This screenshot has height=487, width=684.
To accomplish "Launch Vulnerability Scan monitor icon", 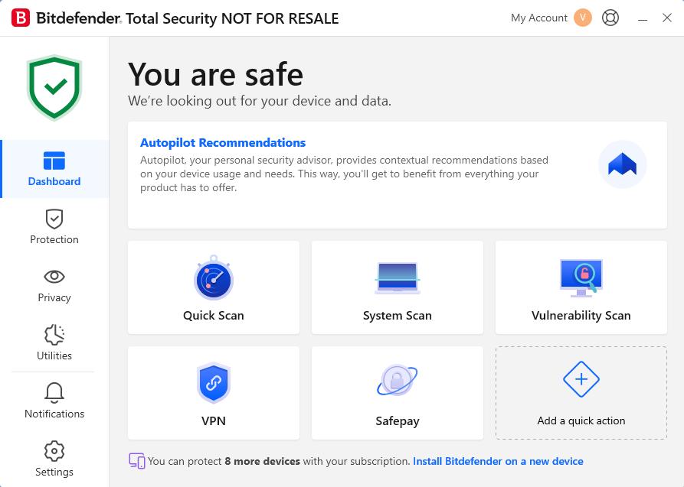I will (581, 278).
